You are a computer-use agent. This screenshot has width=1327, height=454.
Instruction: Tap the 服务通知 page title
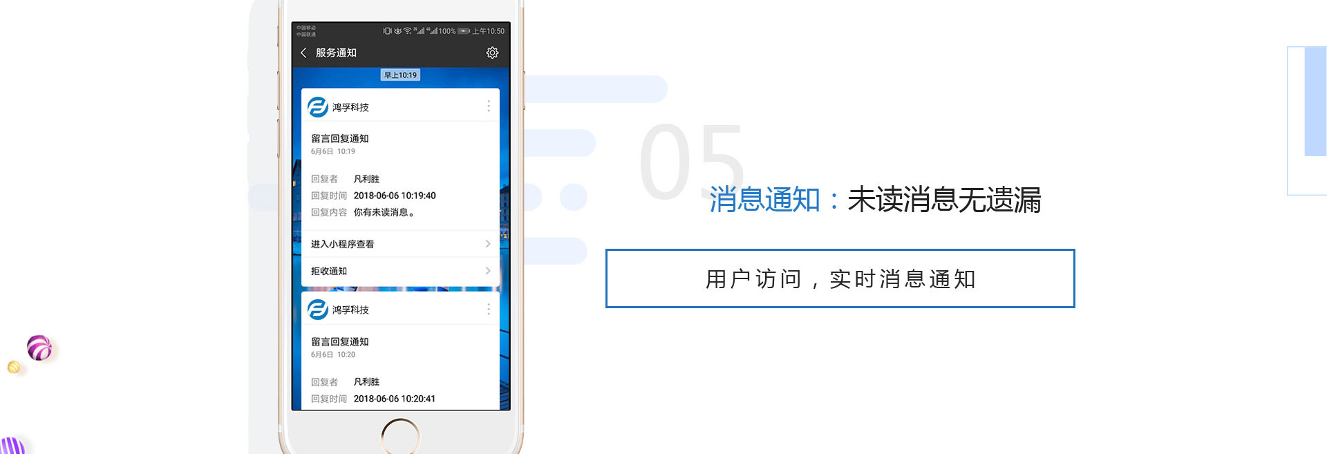336,53
